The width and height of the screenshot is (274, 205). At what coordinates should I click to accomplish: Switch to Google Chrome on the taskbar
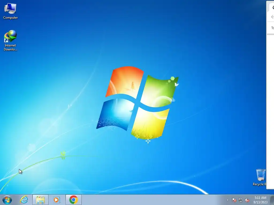[x=74, y=200]
